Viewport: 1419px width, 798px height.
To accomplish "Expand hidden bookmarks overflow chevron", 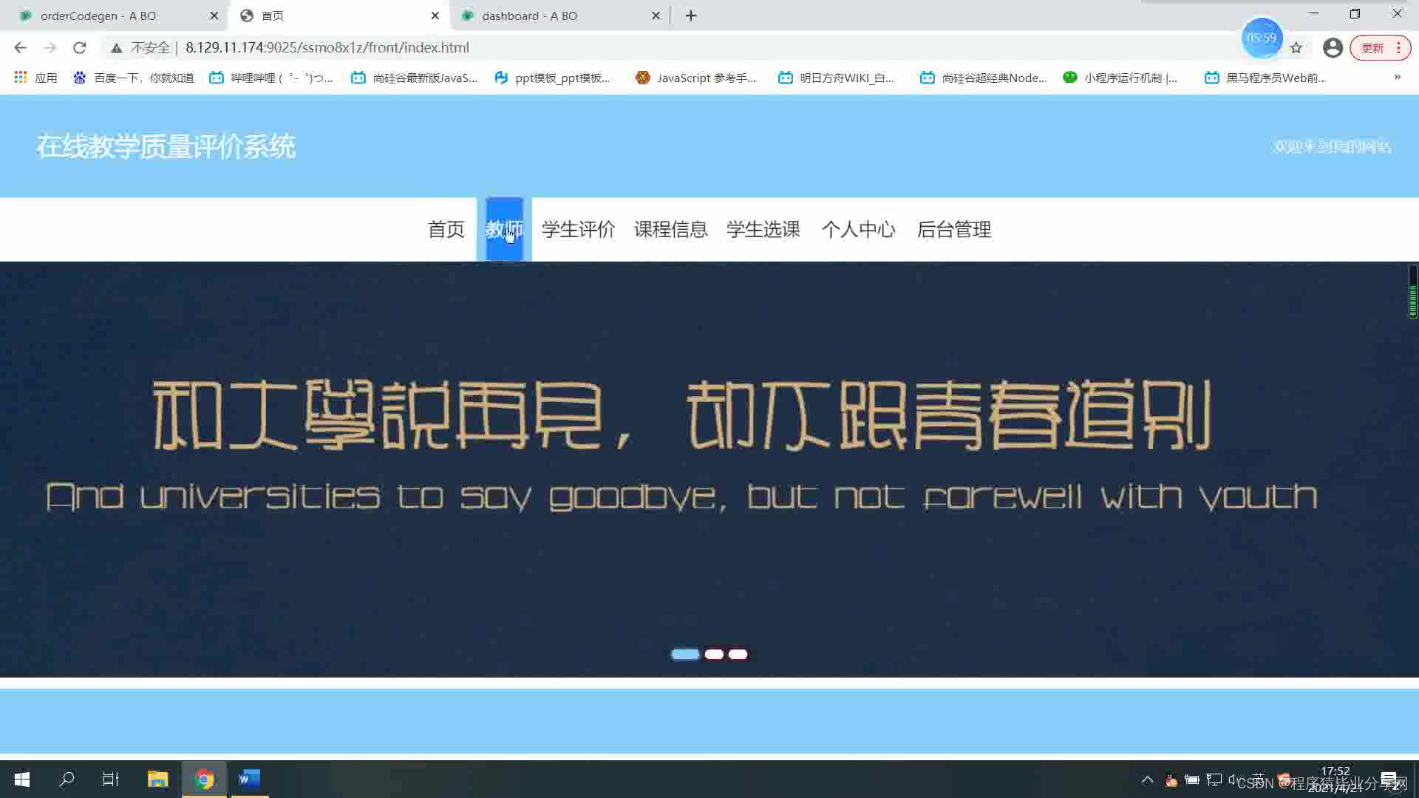I will 1398,77.
